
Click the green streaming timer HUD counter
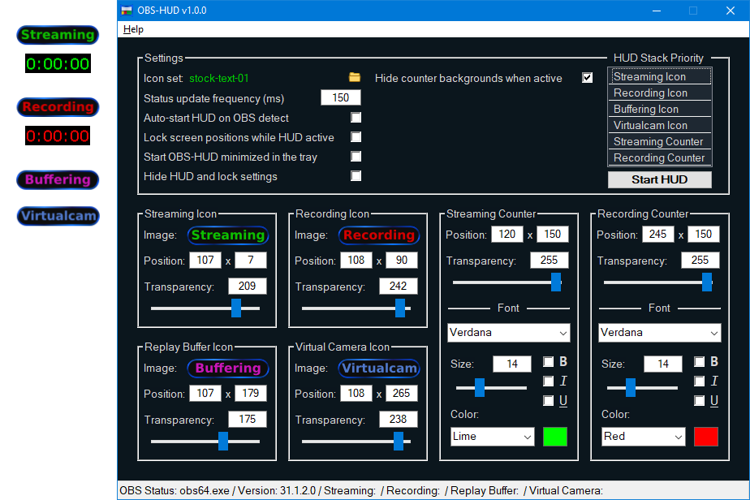tap(58, 63)
